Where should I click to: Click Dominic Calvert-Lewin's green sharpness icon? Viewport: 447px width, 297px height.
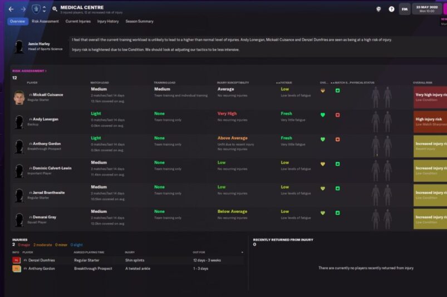click(x=337, y=164)
